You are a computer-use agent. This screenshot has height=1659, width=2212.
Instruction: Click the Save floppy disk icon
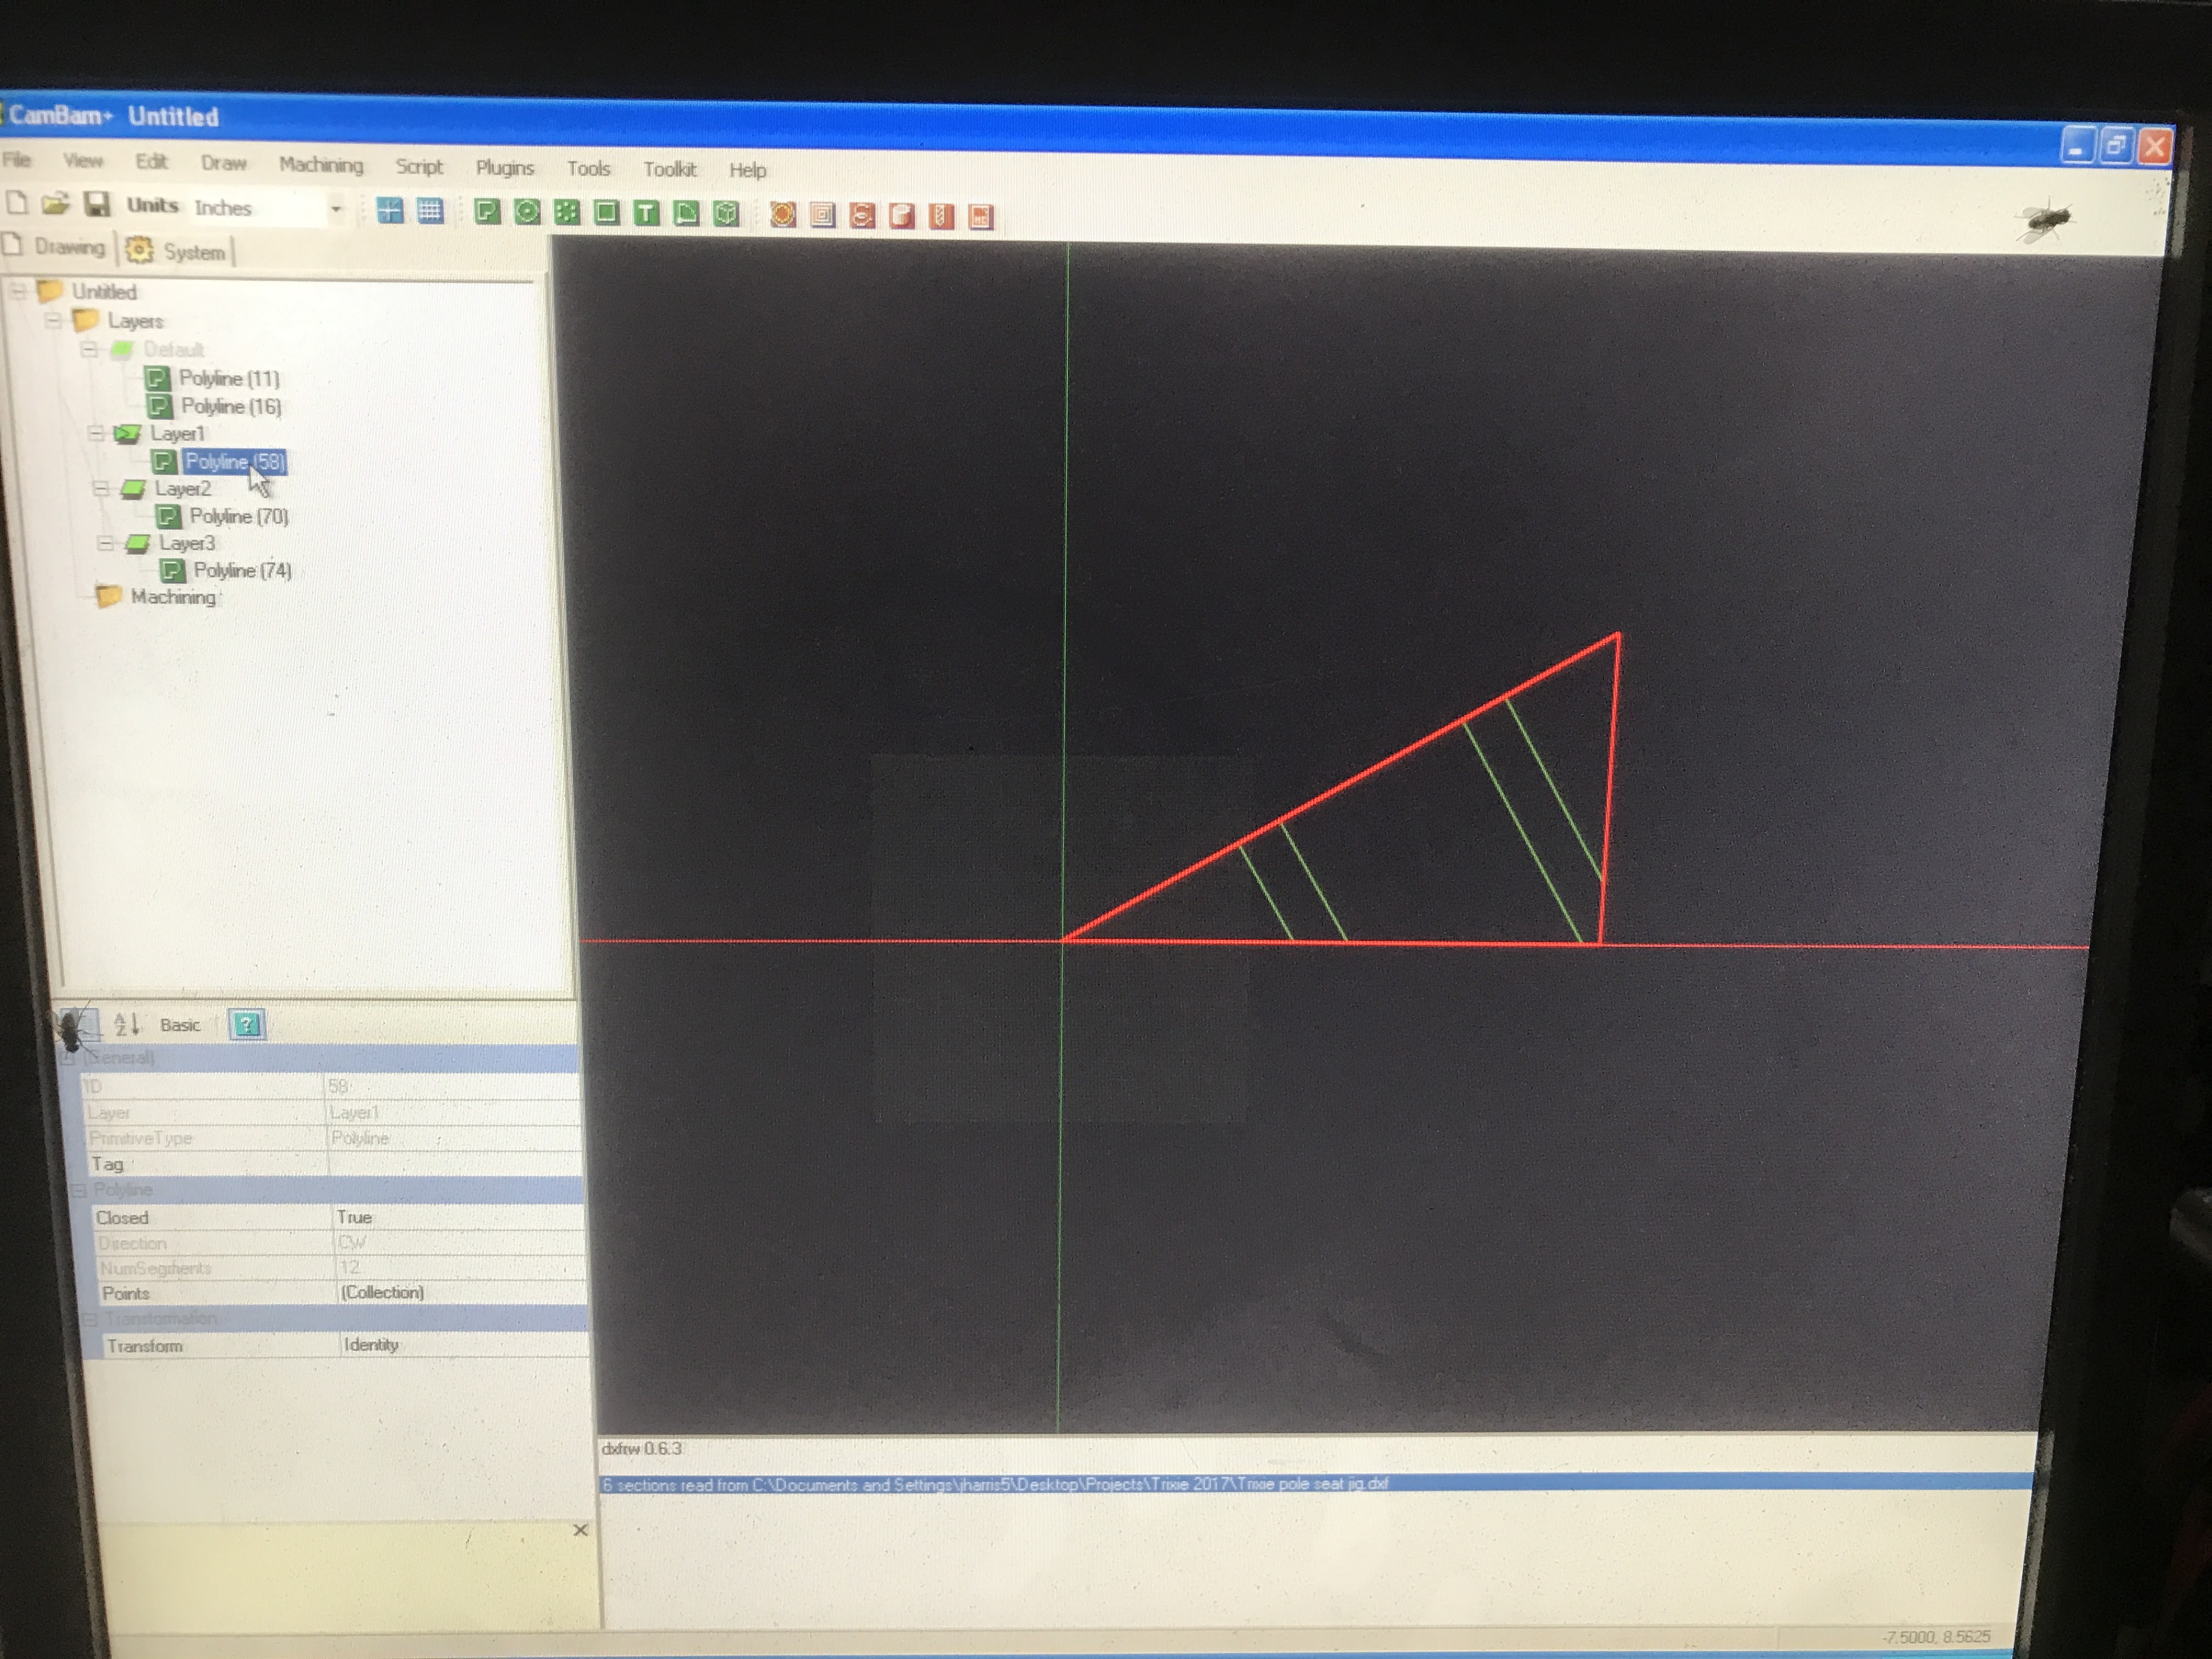point(97,205)
